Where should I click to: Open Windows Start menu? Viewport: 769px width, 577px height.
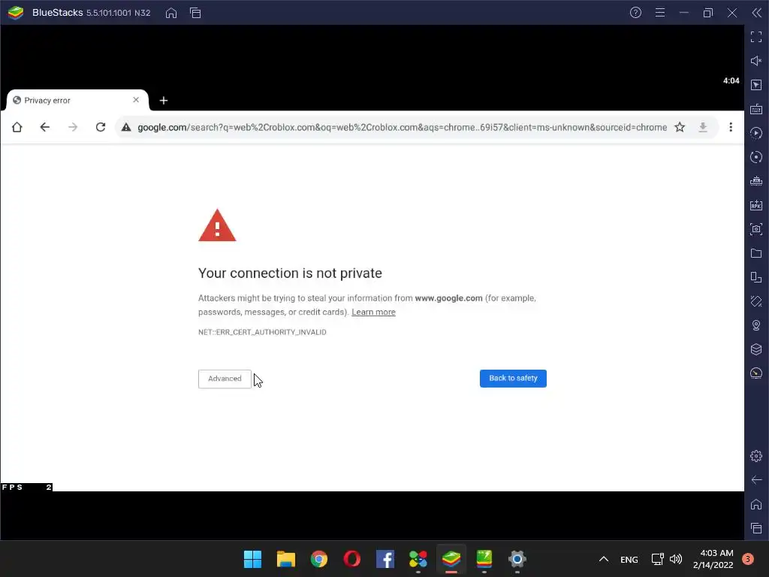[x=252, y=559]
